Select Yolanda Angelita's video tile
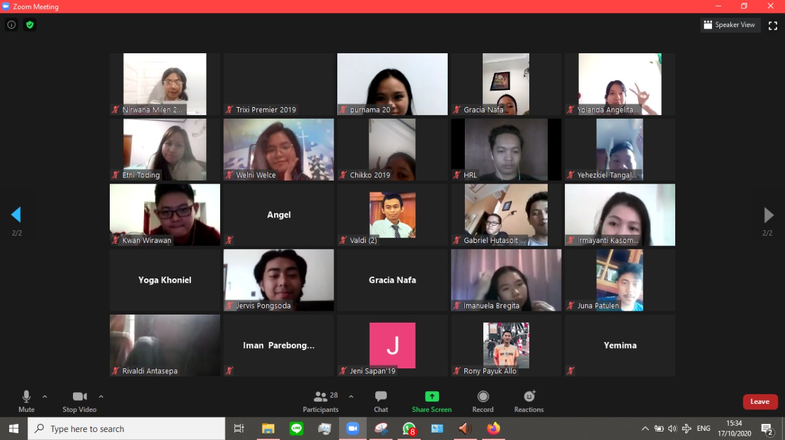This screenshot has width=785, height=440. coord(620,84)
